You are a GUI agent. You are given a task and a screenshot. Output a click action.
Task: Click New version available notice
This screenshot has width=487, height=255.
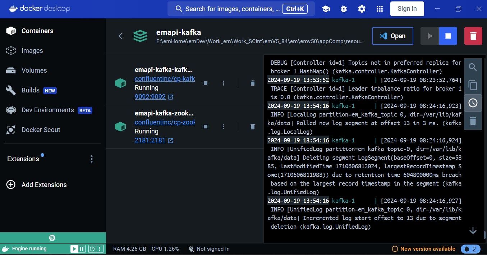tap(423, 249)
